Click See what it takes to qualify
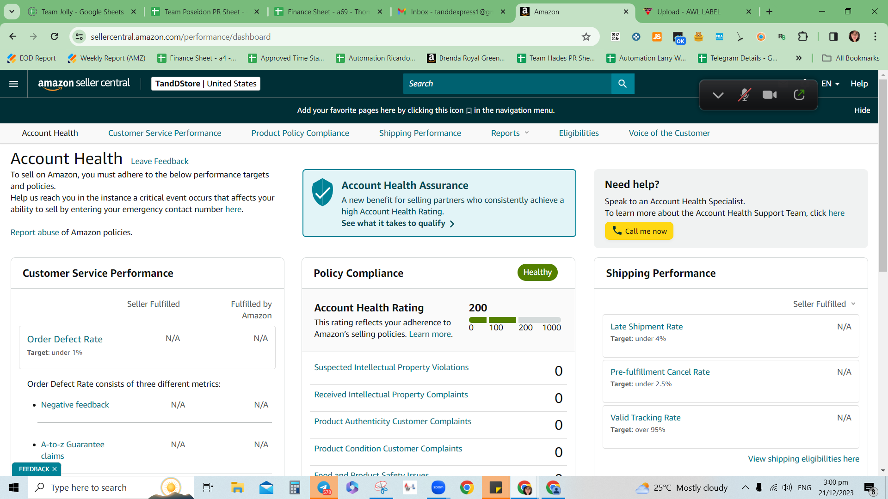Viewport: 888px width, 499px height. click(398, 223)
